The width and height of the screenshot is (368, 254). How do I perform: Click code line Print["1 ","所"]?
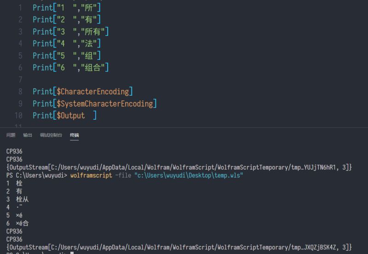point(67,8)
